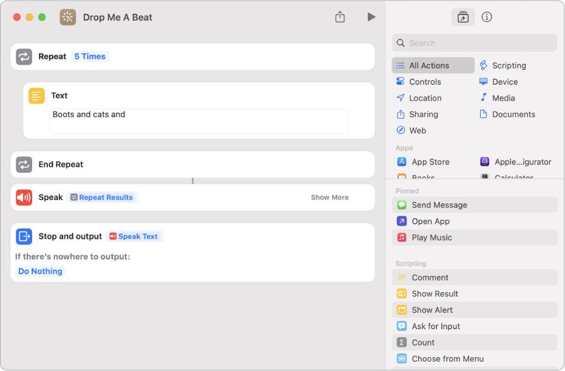Add the pinned Play Music action

click(x=475, y=238)
